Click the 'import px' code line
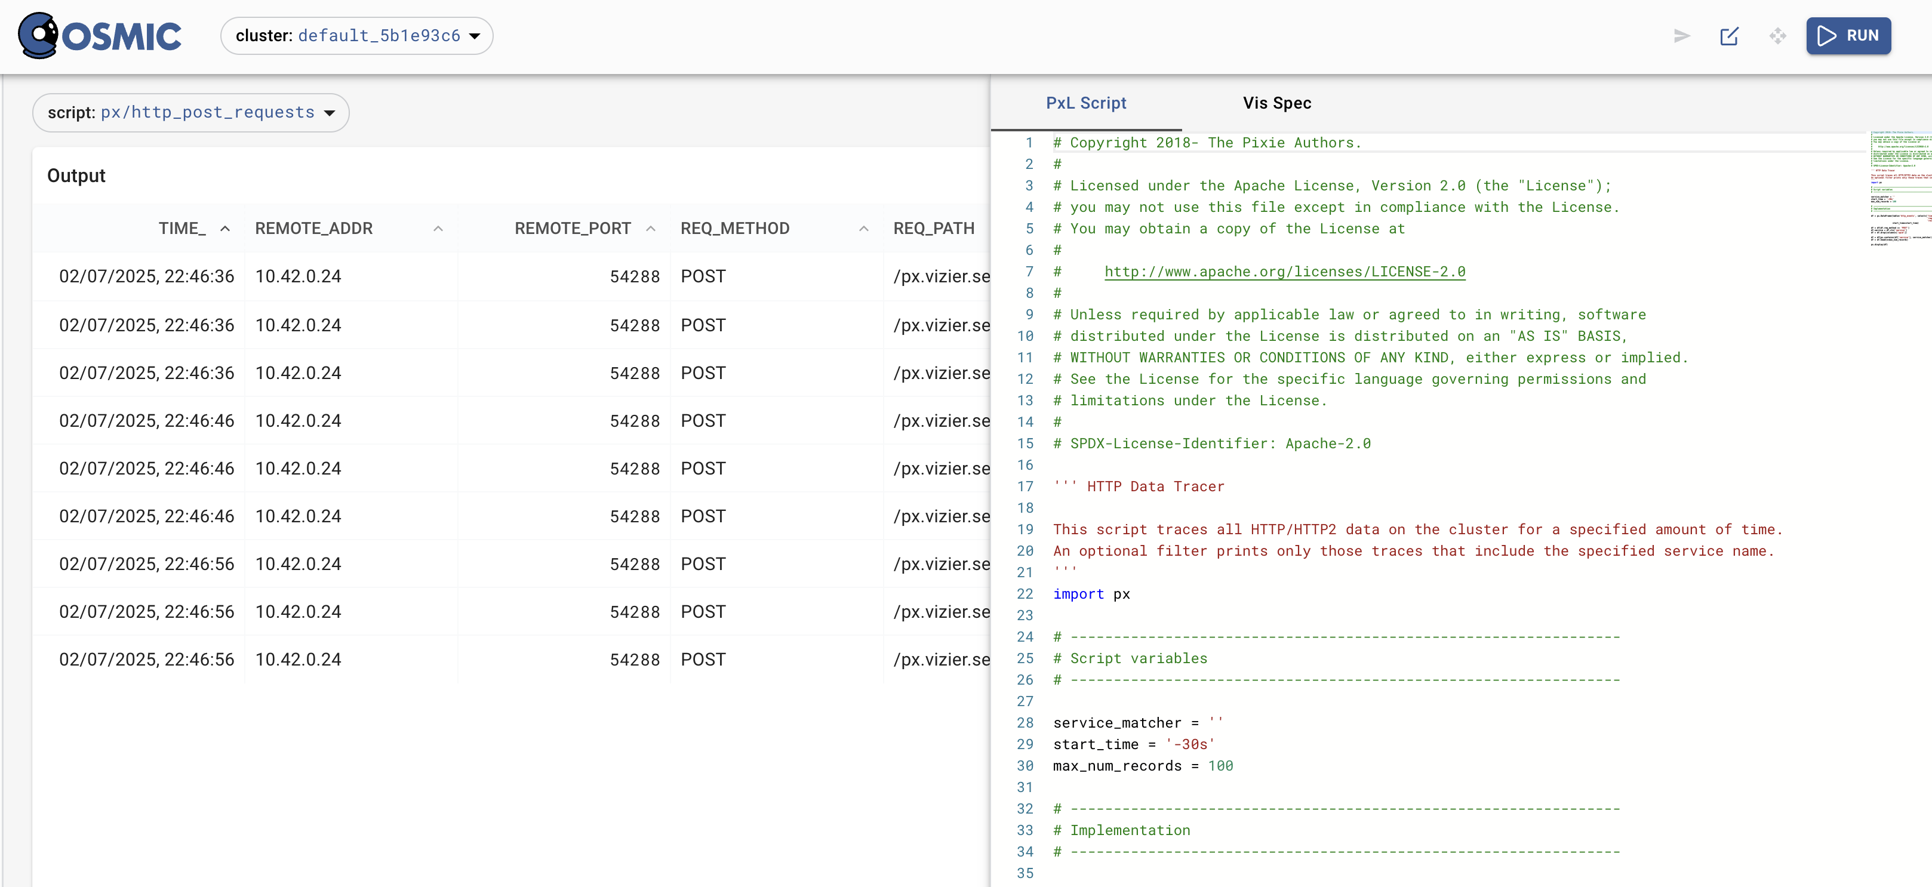The width and height of the screenshot is (1932, 887). 1091,594
